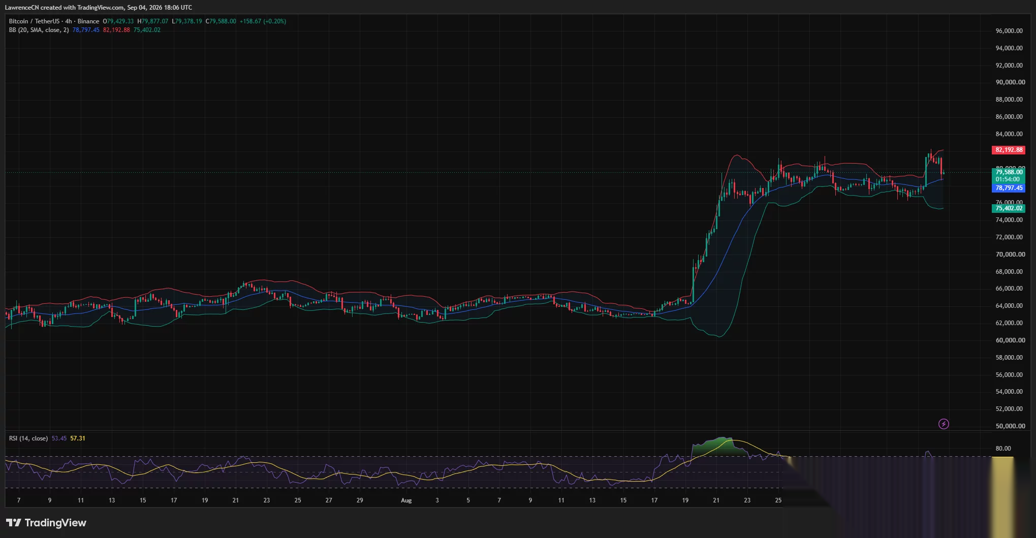Click the 70,000.00 price axis label
This screenshot has height=538, width=1036.
click(1010, 255)
